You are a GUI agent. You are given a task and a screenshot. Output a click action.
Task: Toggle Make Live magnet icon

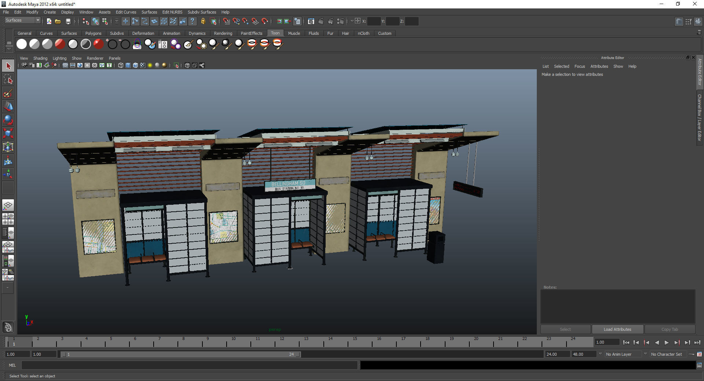point(265,21)
